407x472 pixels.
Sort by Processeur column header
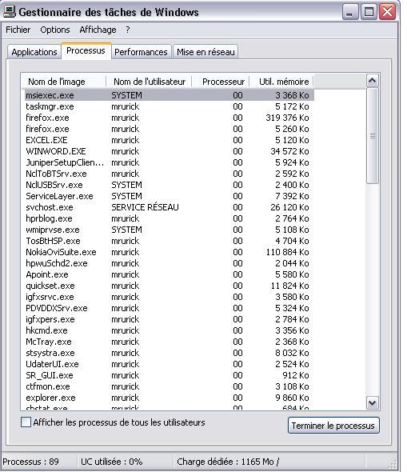click(x=221, y=82)
